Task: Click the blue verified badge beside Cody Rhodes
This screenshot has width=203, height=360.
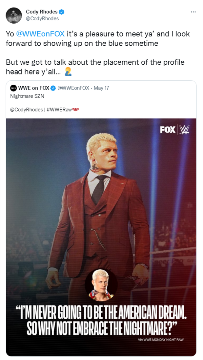Action: pyautogui.click(x=62, y=12)
